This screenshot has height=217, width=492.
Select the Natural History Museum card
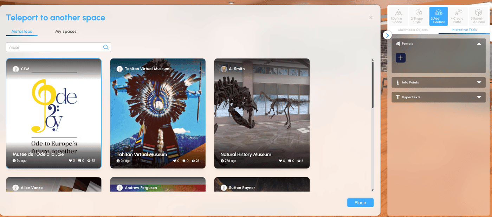pos(262,113)
